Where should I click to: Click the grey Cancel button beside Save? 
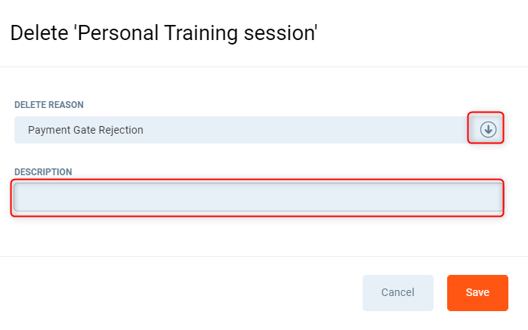(397, 293)
